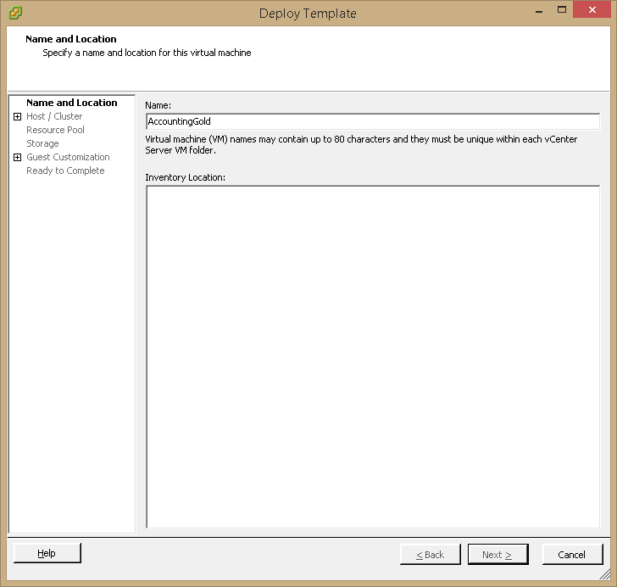The width and height of the screenshot is (617, 587).
Task: Click inside the Inventory Location list box
Action: 372,356
